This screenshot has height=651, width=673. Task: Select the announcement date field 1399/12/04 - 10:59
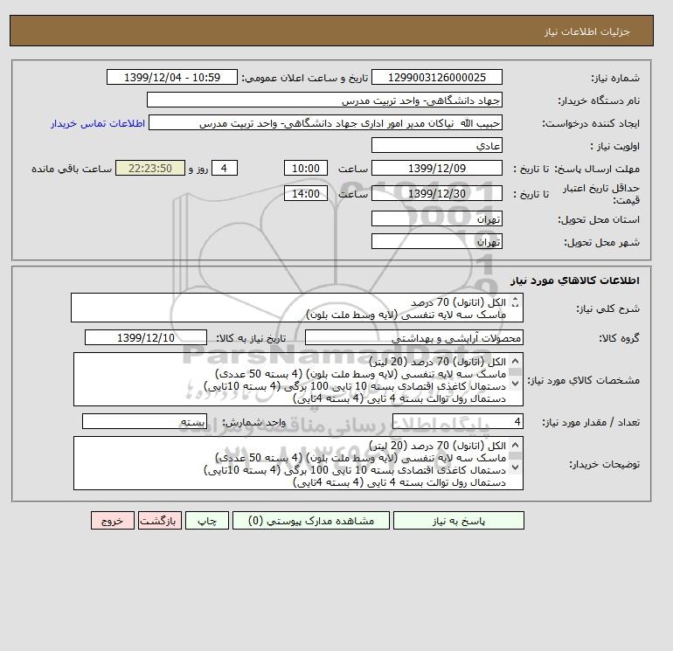point(171,77)
